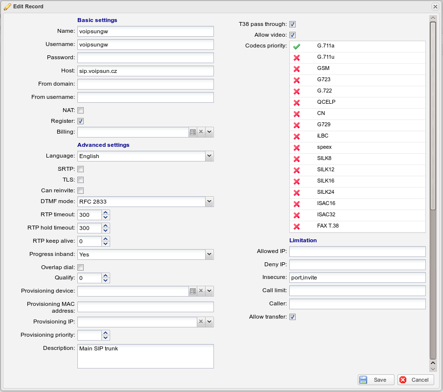Open the DTMF mode dropdown

[210, 201]
